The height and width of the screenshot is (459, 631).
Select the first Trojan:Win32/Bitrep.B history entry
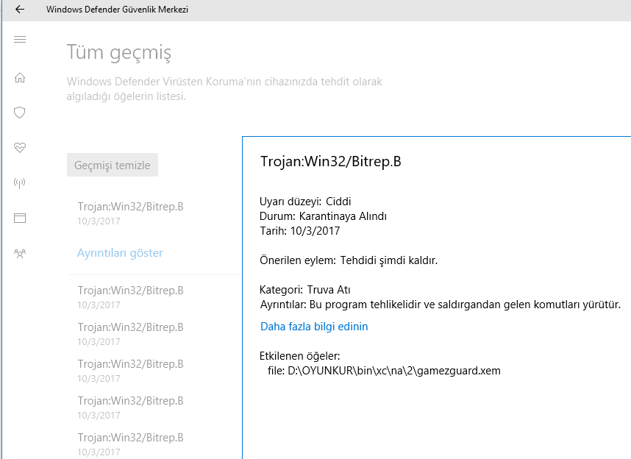130,213
